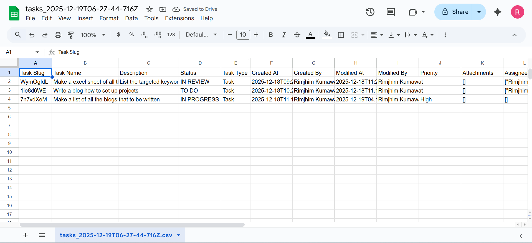Image resolution: width=532 pixels, height=243 pixels.
Task: Move the file using the folder icon
Action: click(163, 9)
